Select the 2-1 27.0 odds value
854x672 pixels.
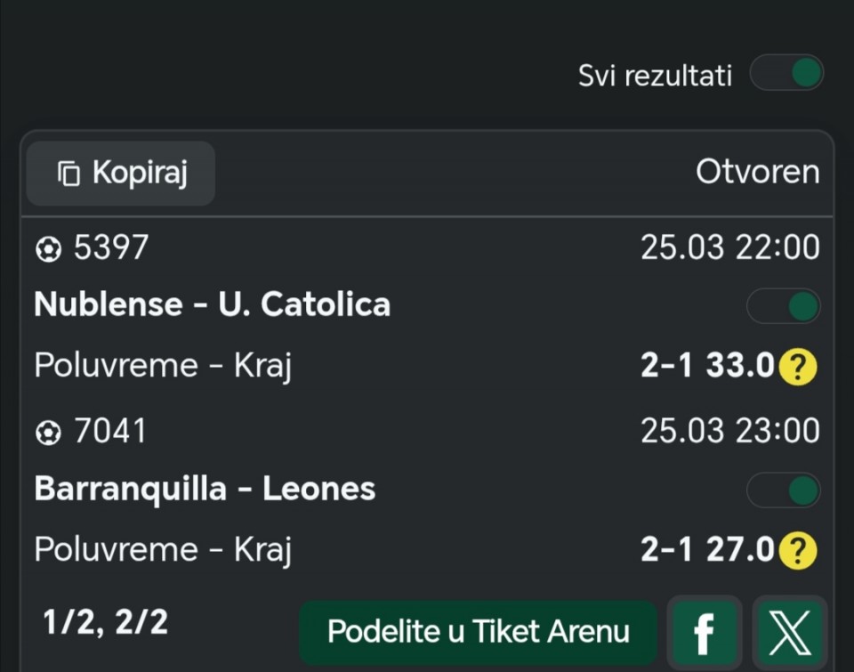tap(707, 550)
